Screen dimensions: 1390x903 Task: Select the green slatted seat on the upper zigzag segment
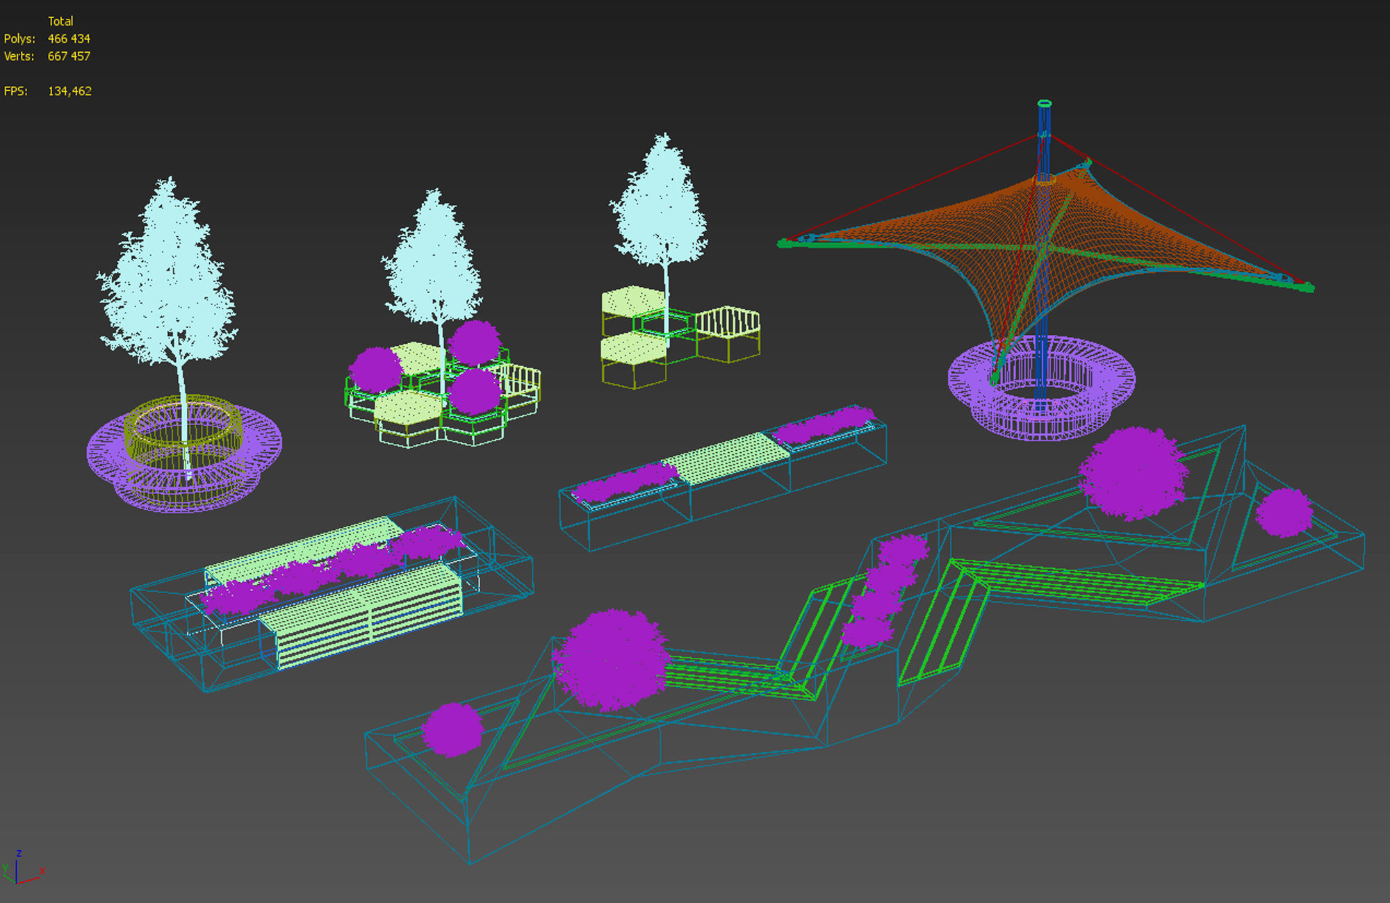pos(1077,582)
